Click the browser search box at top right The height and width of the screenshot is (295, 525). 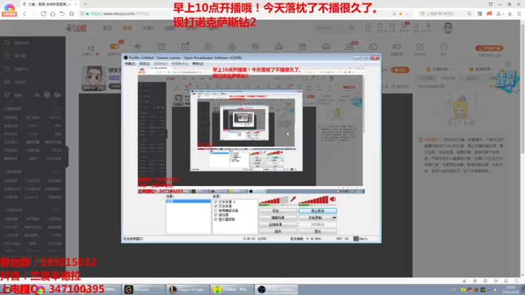coord(446,14)
